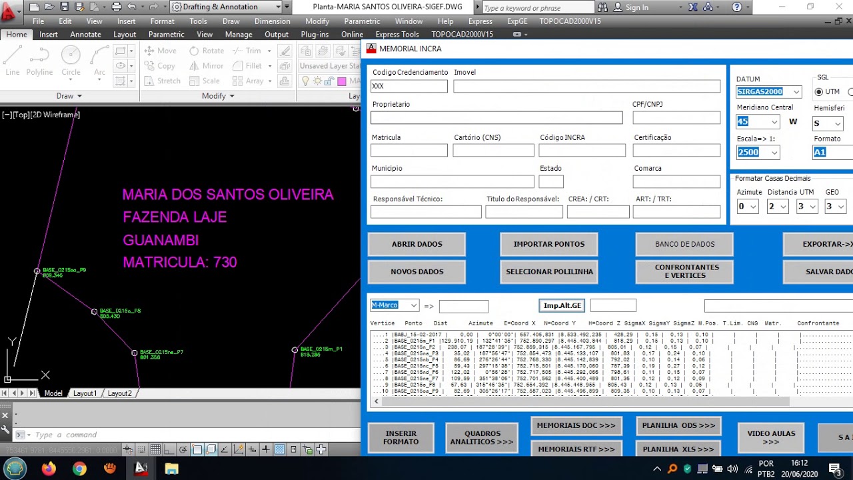Click the data list horizontal scrollbar left arrow

(x=377, y=401)
